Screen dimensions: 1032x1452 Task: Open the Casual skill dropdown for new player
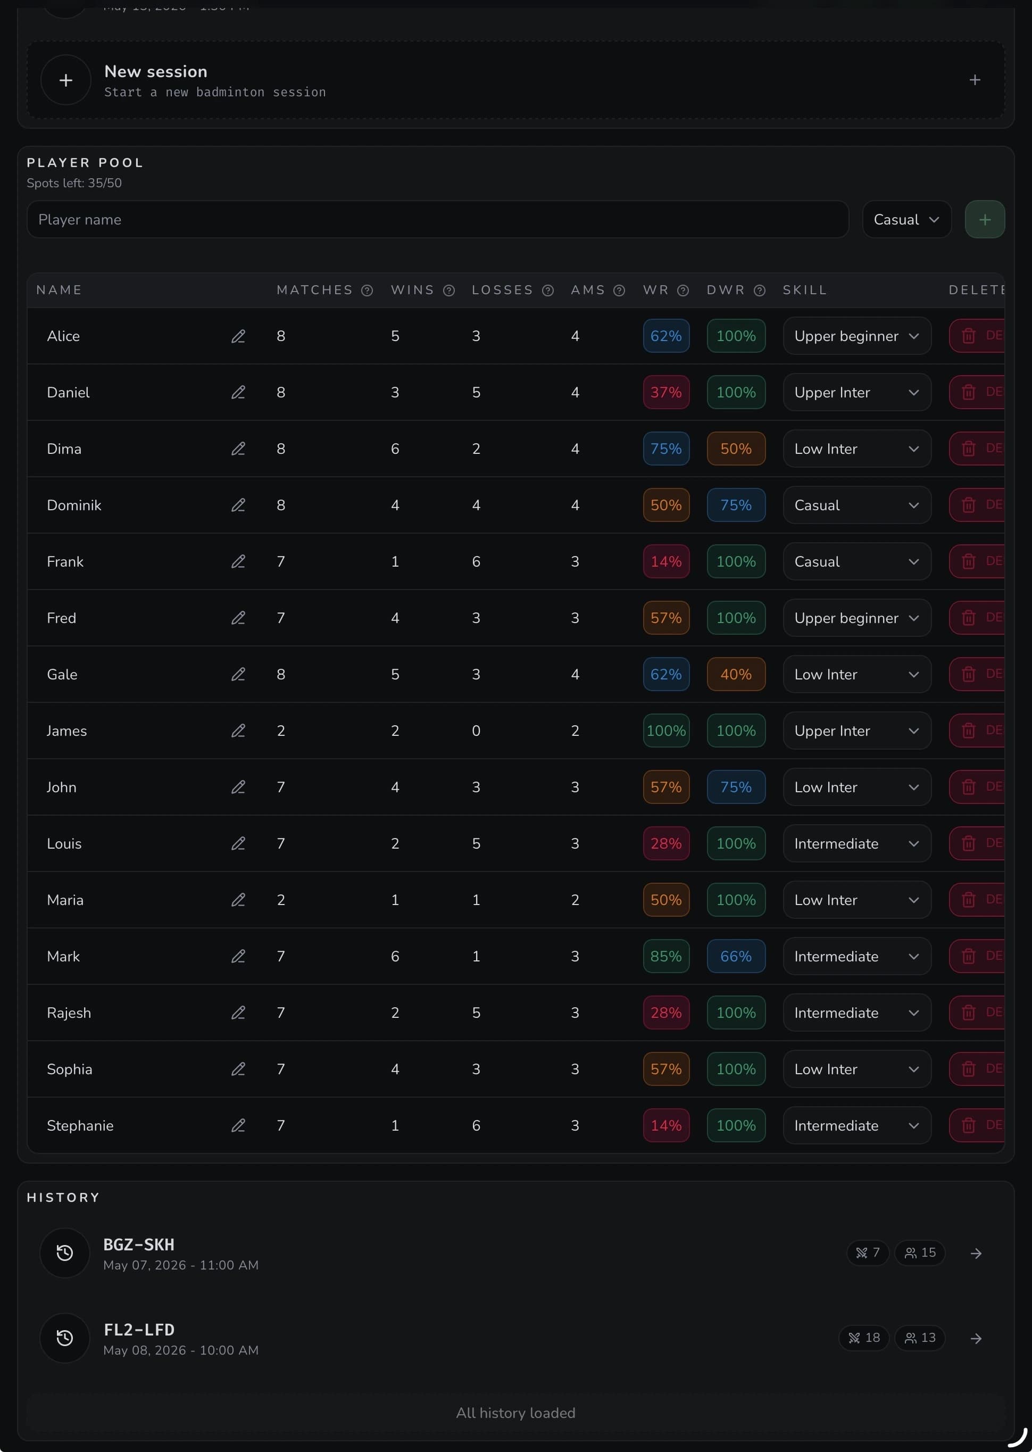tap(906, 220)
